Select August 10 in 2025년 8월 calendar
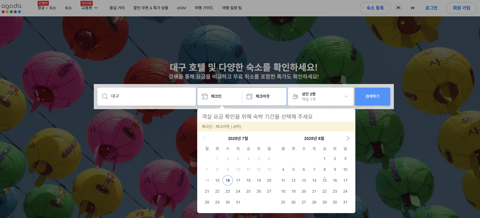Image resolution: width=480 pixels, height=218 pixels. pyautogui.click(x=345, y=169)
